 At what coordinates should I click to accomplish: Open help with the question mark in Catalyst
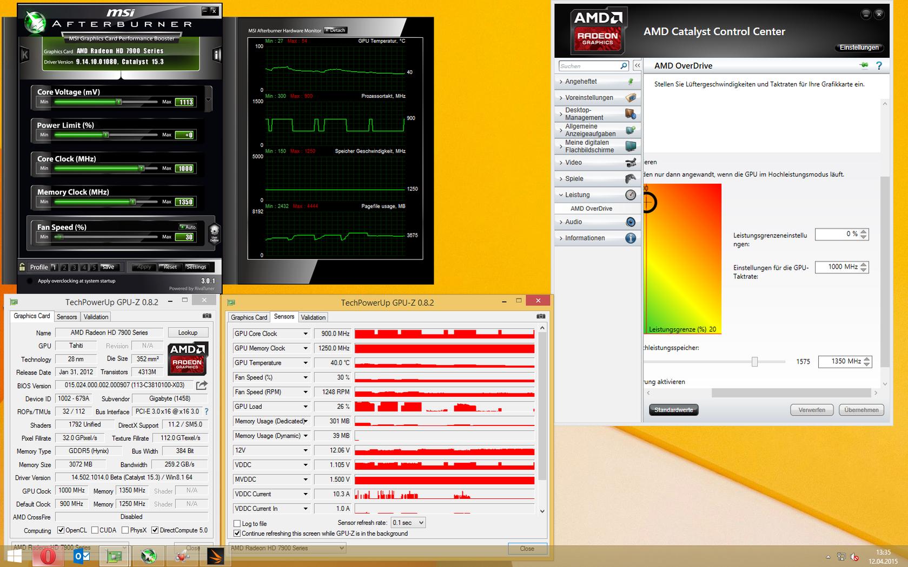[879, 65]
